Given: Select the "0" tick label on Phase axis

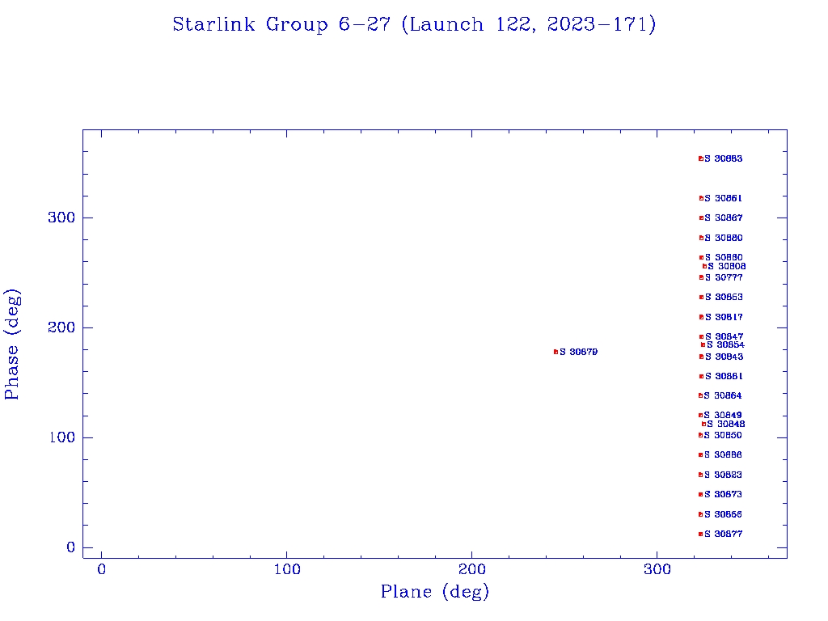Looking at the screenshot, I should point(71,547).
